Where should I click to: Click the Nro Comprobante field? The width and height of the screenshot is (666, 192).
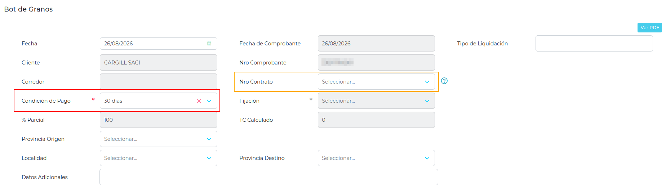[x=376, y=63]
